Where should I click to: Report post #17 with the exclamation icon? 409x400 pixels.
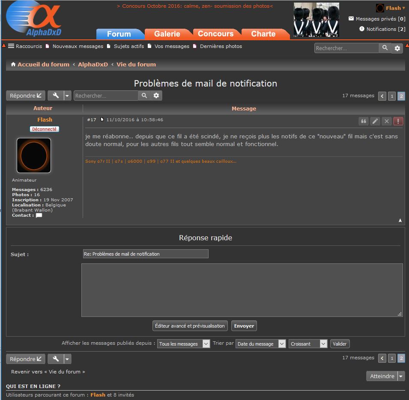(398, 121)
